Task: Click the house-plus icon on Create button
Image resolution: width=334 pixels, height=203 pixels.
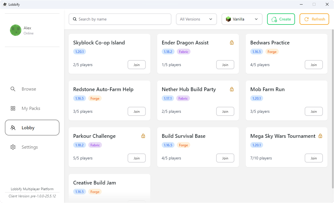Action: tap(274, 19)
